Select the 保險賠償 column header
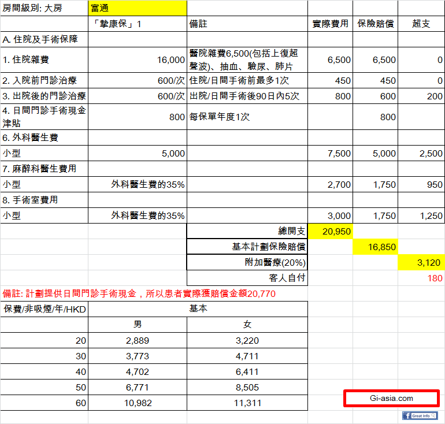This screenshot has width=445, height=424. click(x=376, y=24)
